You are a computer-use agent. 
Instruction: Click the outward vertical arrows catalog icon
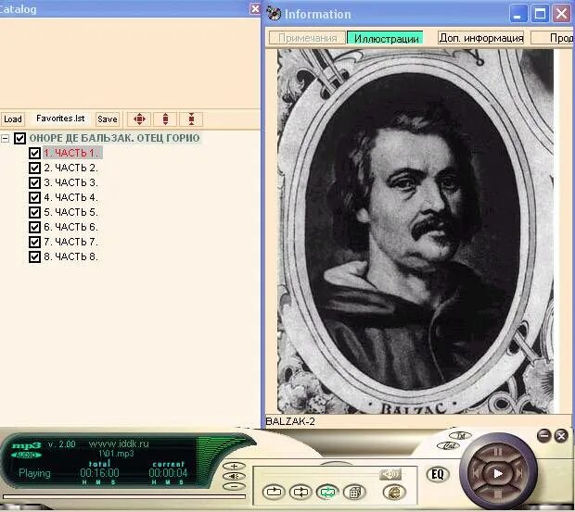(x=165, y=119)
